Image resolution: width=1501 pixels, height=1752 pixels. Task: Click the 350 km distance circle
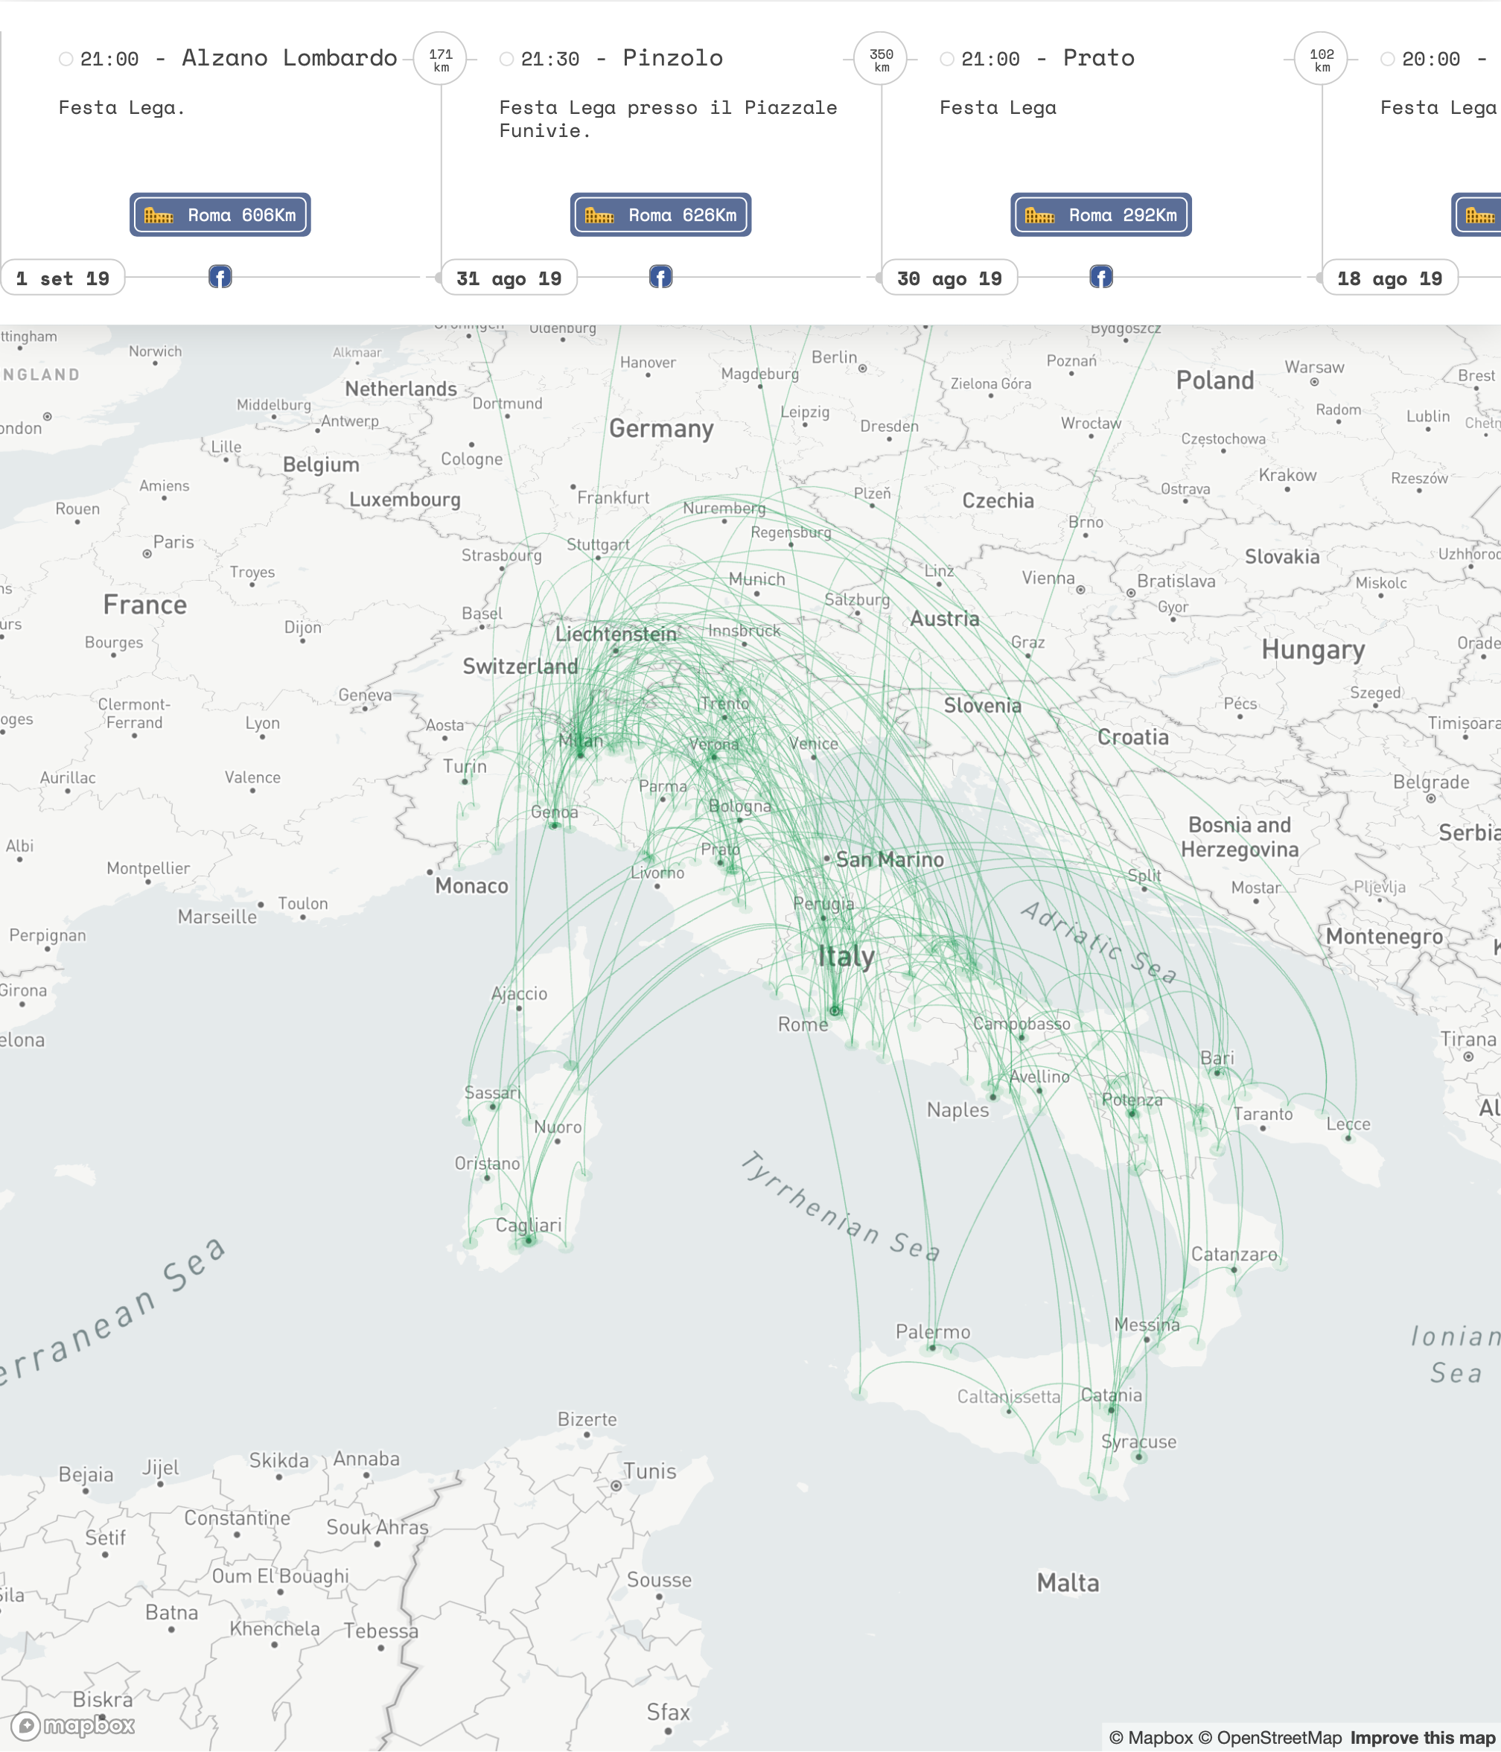881,59
